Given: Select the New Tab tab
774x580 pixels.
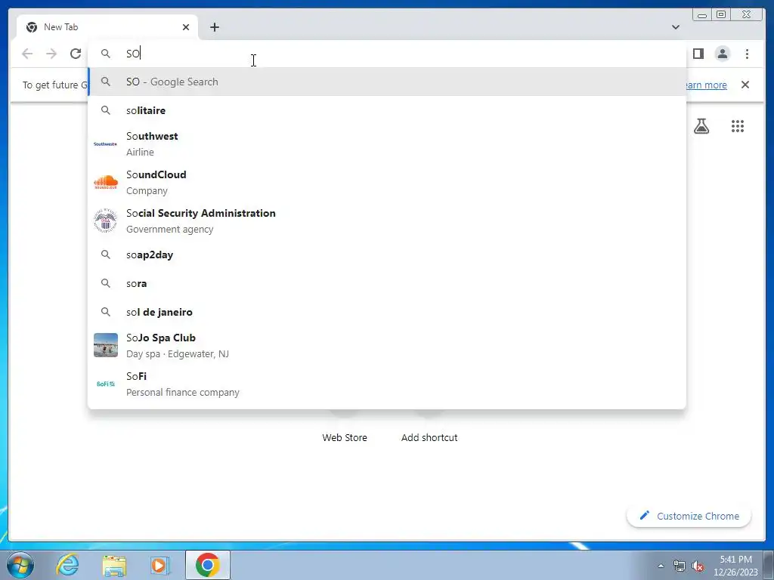Looking at the screenshot, I should [107, 27].
